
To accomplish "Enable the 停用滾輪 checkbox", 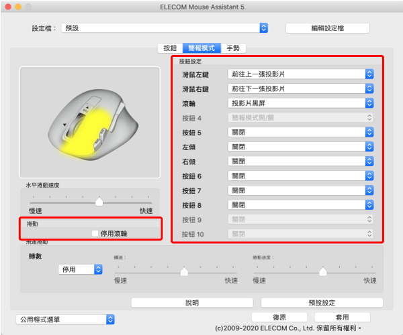I will 95,234.
